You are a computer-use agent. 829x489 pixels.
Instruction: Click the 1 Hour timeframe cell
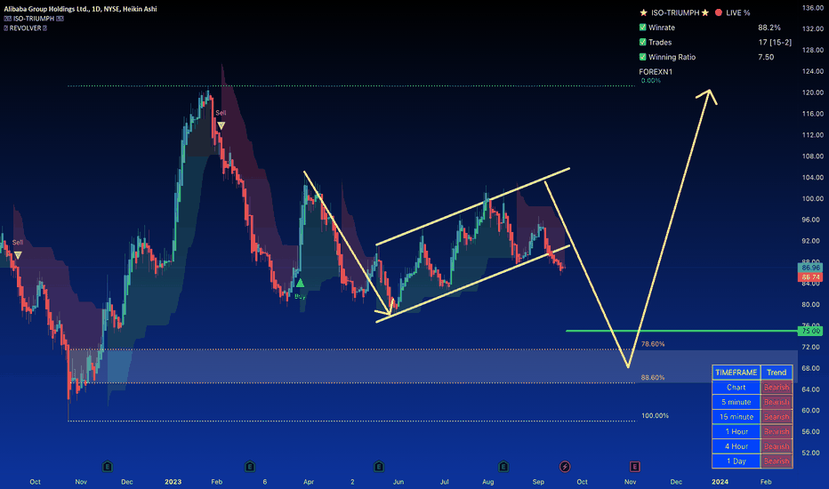tap(736, 431)
